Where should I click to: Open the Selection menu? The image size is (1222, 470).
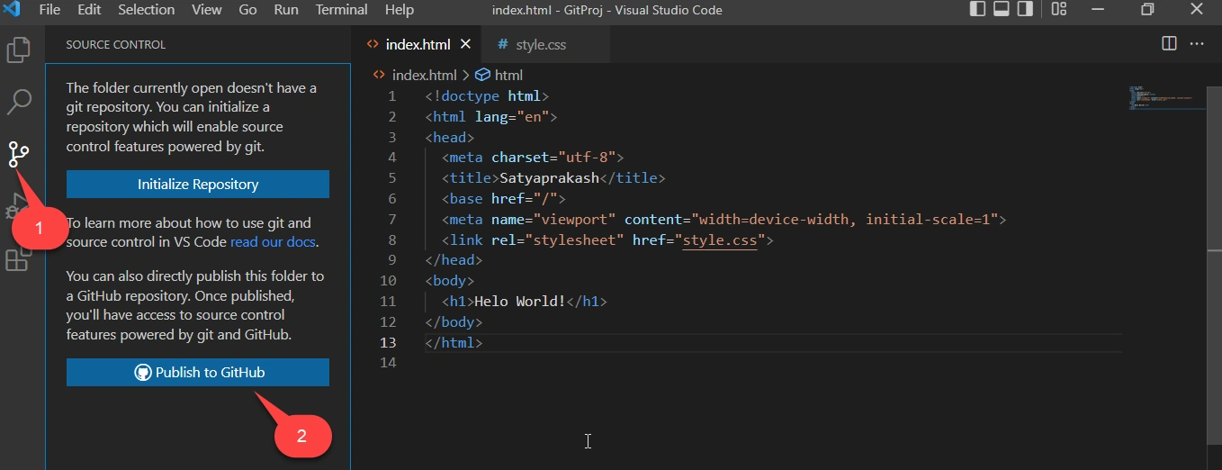click(147, 10)
